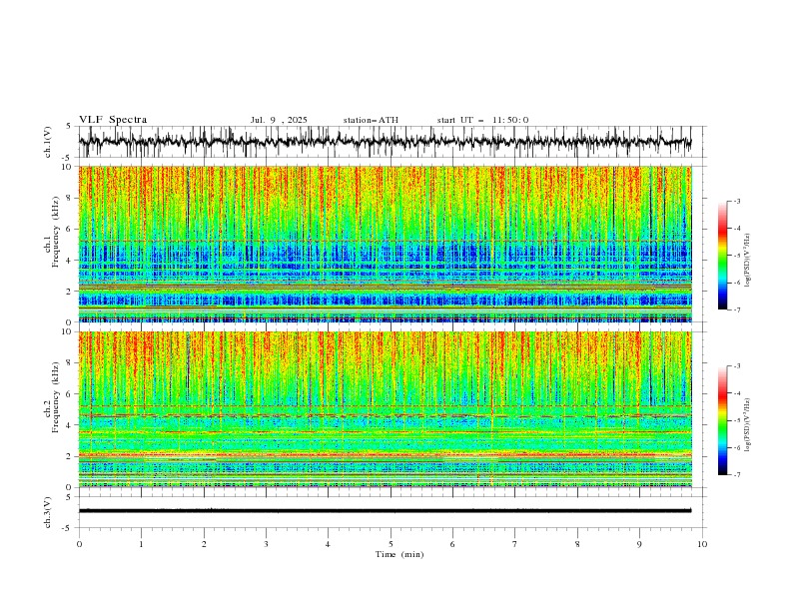The height and width of the screenshot is (611, 791).
Task: Click the "VLF Spectra" title text
Action: click(x=113, y=120)
